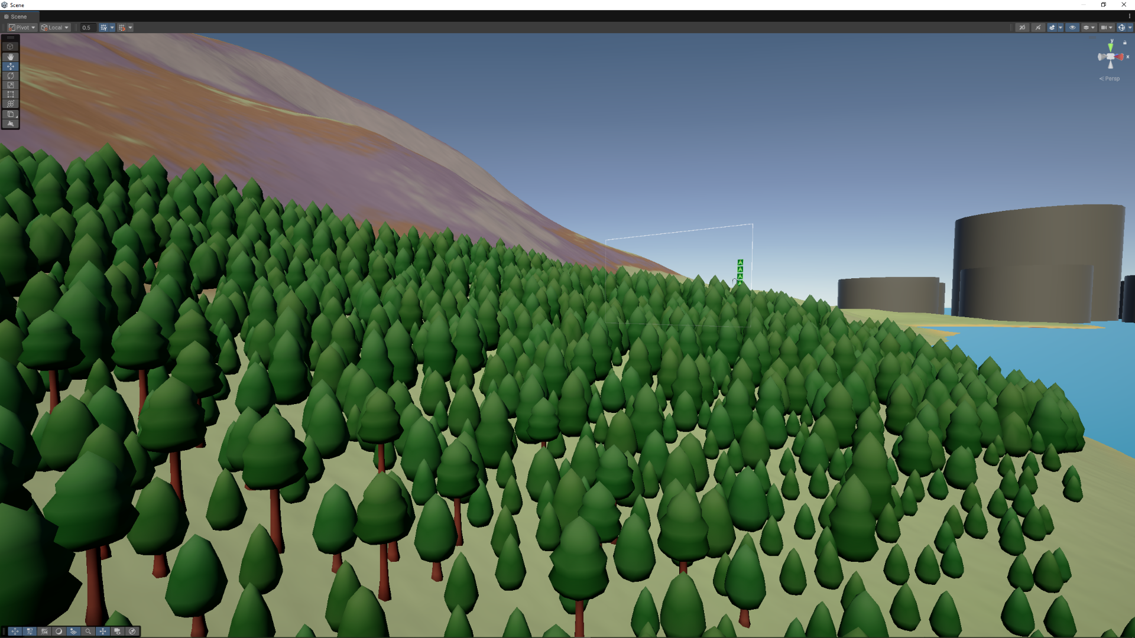
Task: Click the 0.5 snap value field
Action: pos(87,28)
